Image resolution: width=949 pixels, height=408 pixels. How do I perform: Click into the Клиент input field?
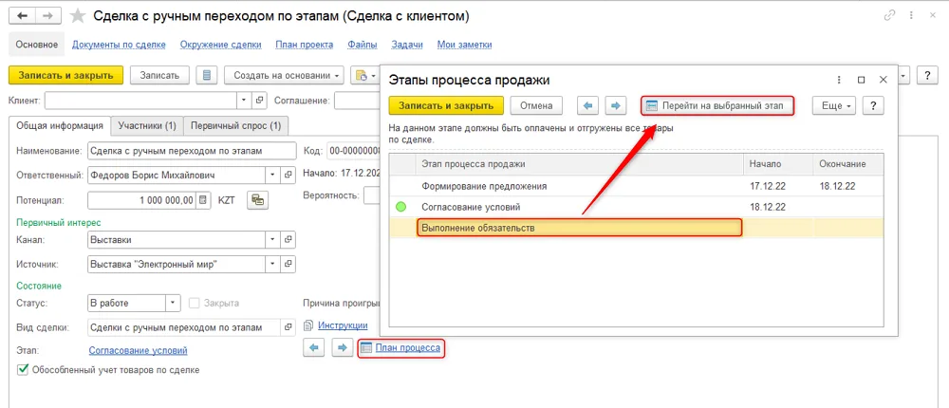[141, 101]
